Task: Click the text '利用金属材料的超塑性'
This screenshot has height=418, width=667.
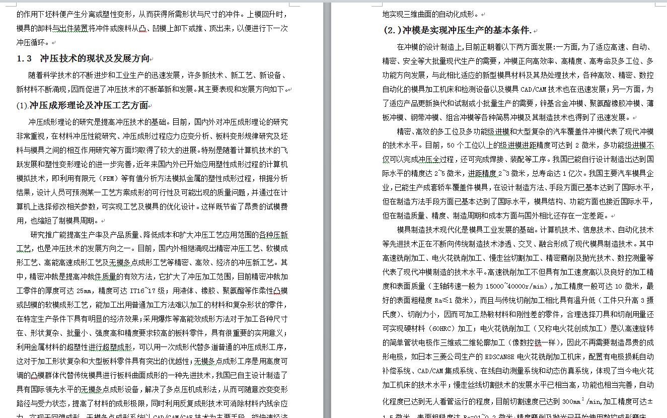Action: [52, 347]
